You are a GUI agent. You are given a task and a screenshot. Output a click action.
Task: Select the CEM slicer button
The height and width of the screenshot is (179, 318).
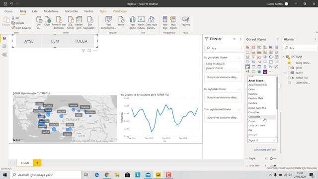click(55, 41)
